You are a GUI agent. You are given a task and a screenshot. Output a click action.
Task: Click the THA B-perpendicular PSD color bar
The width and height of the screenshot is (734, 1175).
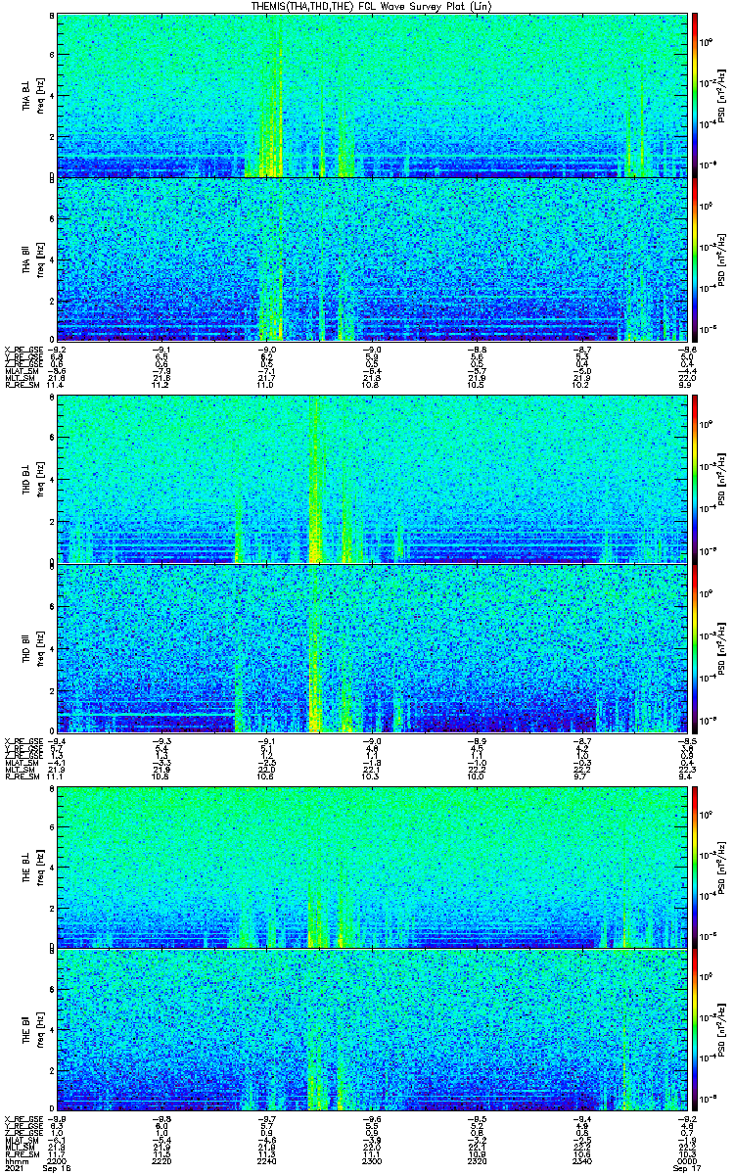click(x=695, y=95)
